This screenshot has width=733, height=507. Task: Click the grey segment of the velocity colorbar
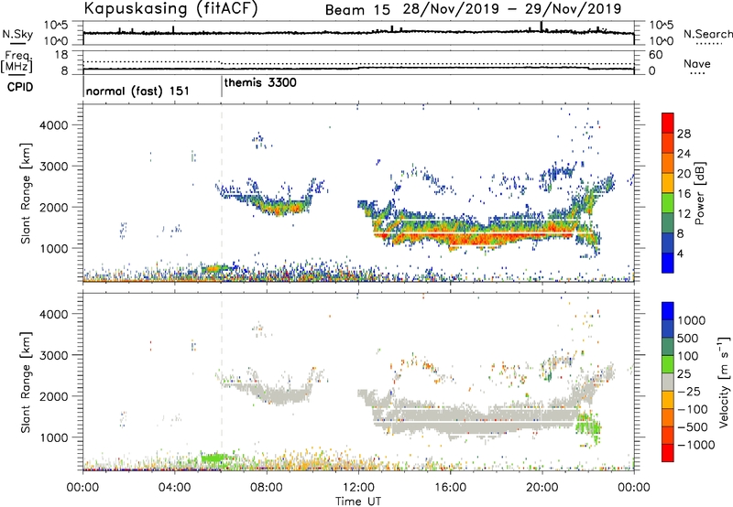[x=668, y=382]
